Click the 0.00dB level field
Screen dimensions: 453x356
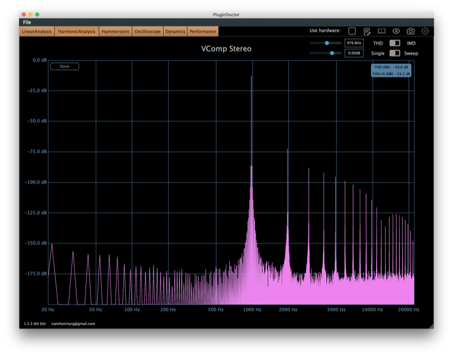tap(354, 53)
